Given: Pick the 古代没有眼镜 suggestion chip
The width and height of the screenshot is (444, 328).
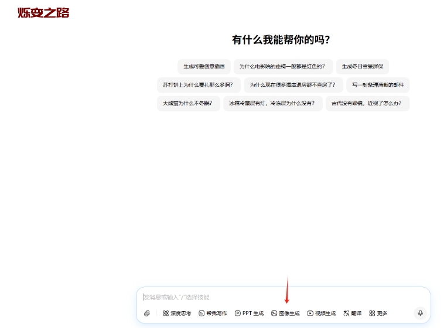Looking at the screenshot, I should point(367,104).
